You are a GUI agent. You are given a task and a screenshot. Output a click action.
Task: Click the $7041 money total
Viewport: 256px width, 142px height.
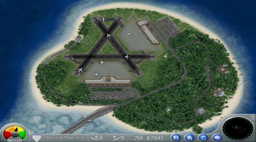click(155, 138)
